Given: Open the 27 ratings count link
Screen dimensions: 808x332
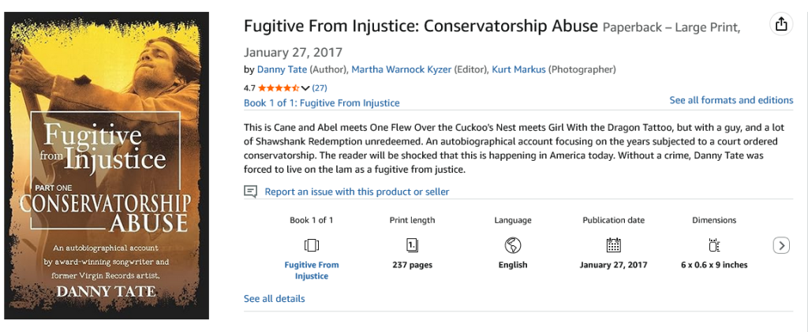Looking at the screenshot, I should (320, 88).
